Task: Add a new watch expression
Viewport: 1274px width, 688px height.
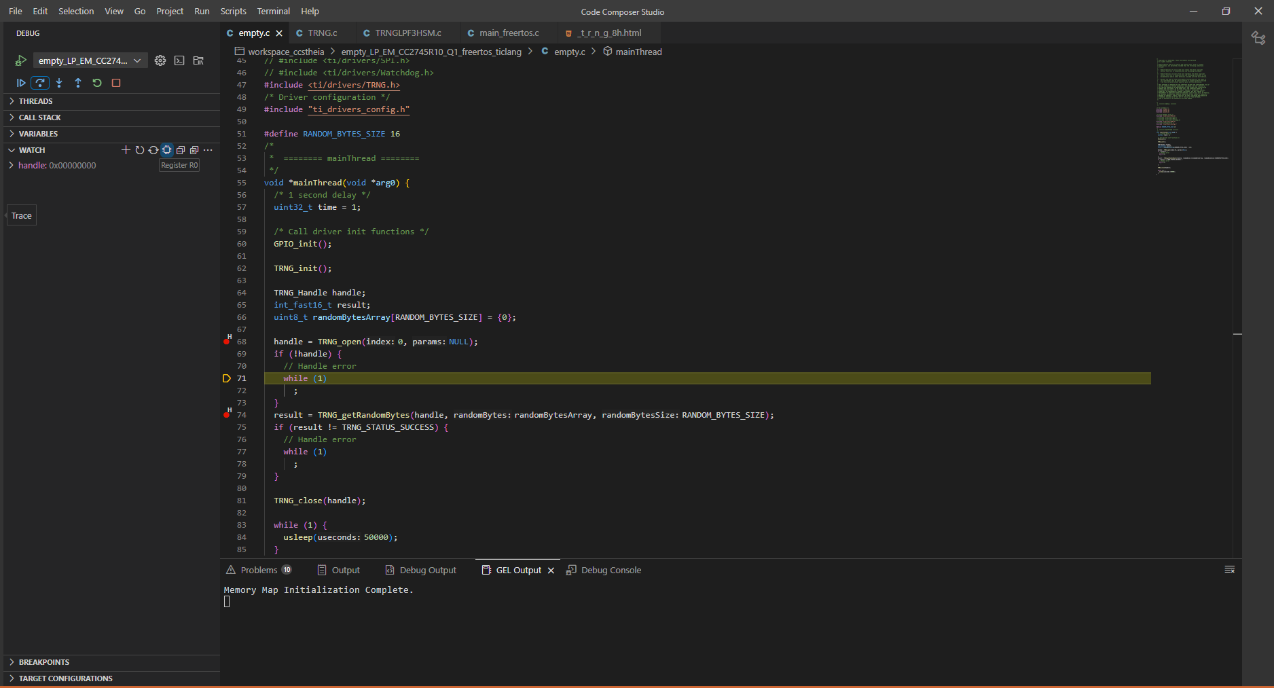Action: coord(126,150)
